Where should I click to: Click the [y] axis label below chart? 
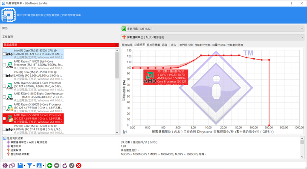(125, 132)
